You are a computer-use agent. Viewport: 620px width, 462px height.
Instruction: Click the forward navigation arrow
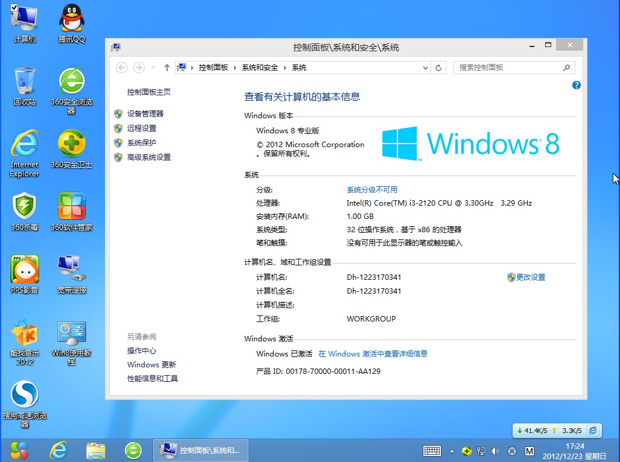pyautogui.click(x=139, y=68)
